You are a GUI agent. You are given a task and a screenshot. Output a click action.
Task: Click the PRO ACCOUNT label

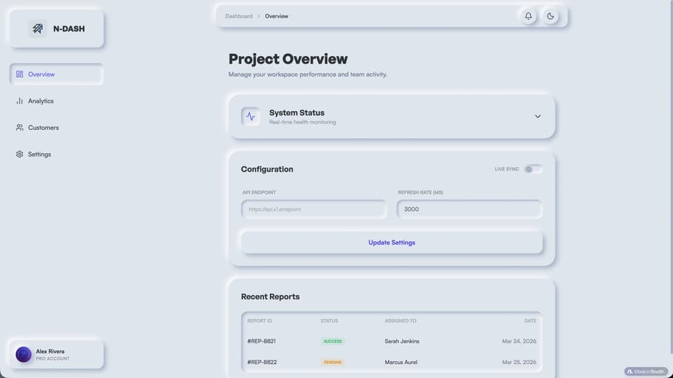pos(53,358)
